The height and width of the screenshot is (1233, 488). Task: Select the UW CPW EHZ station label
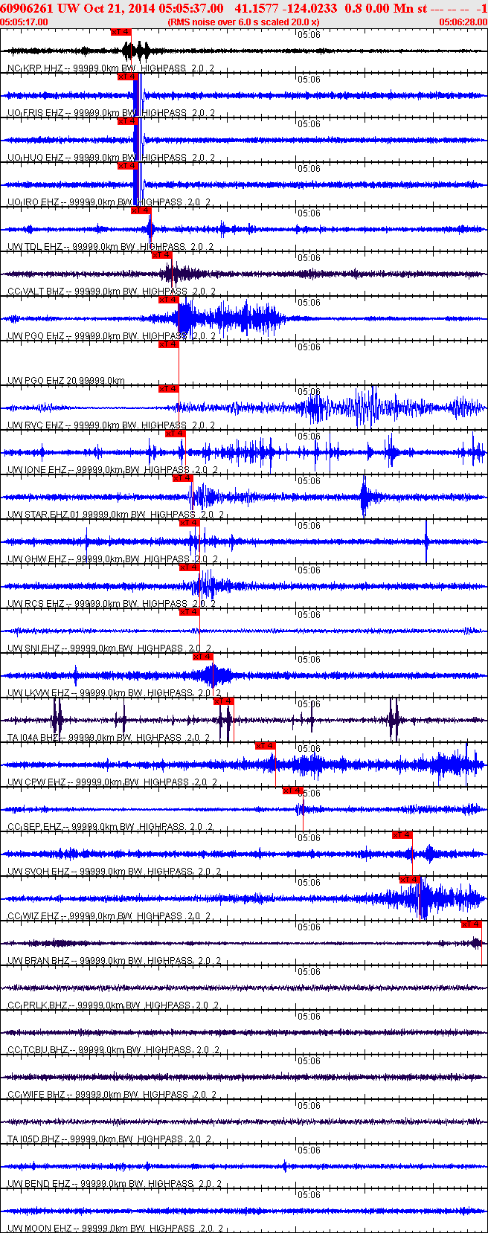coord(112,782)
